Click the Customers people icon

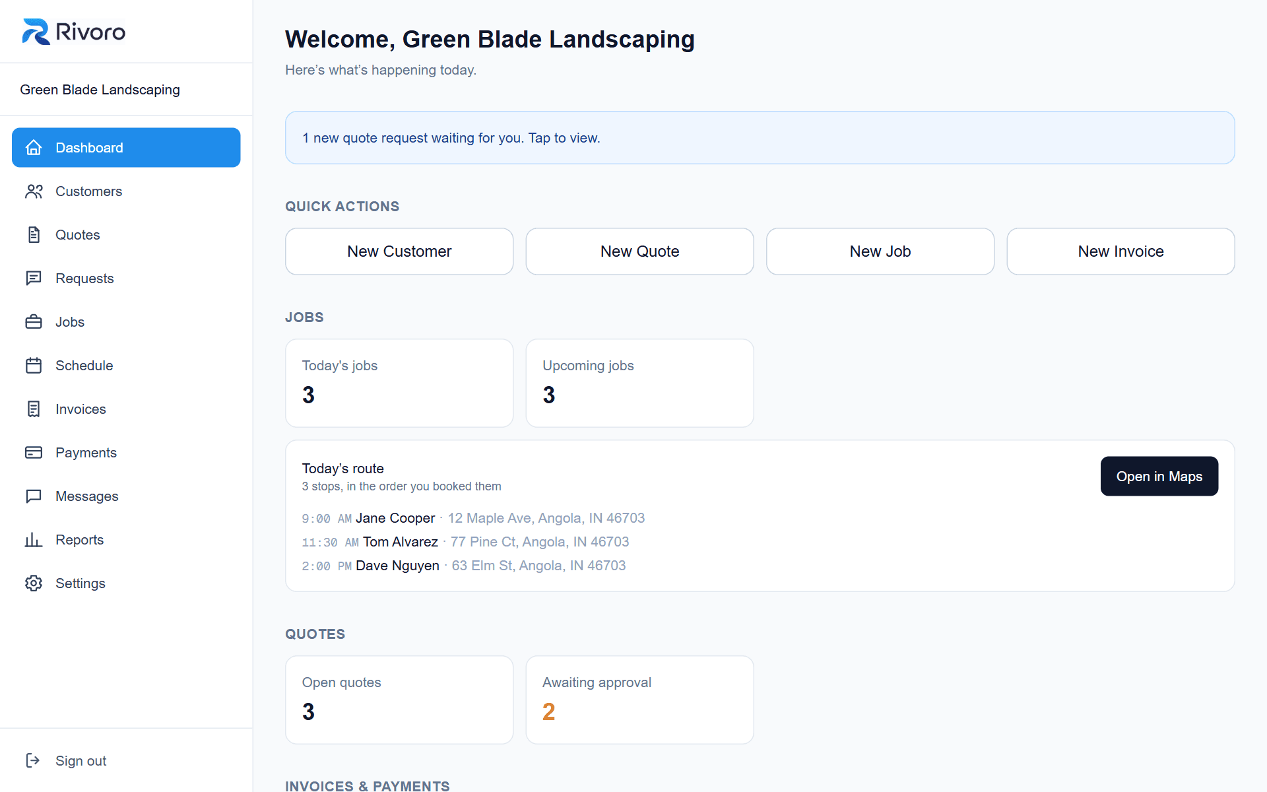(x=34, y=191)
